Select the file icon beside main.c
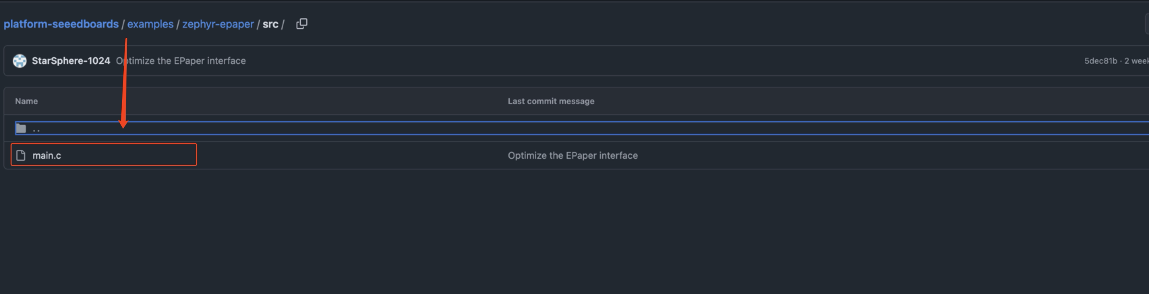Viewport: 1149px width, 294px height. (x=21, y=156)
